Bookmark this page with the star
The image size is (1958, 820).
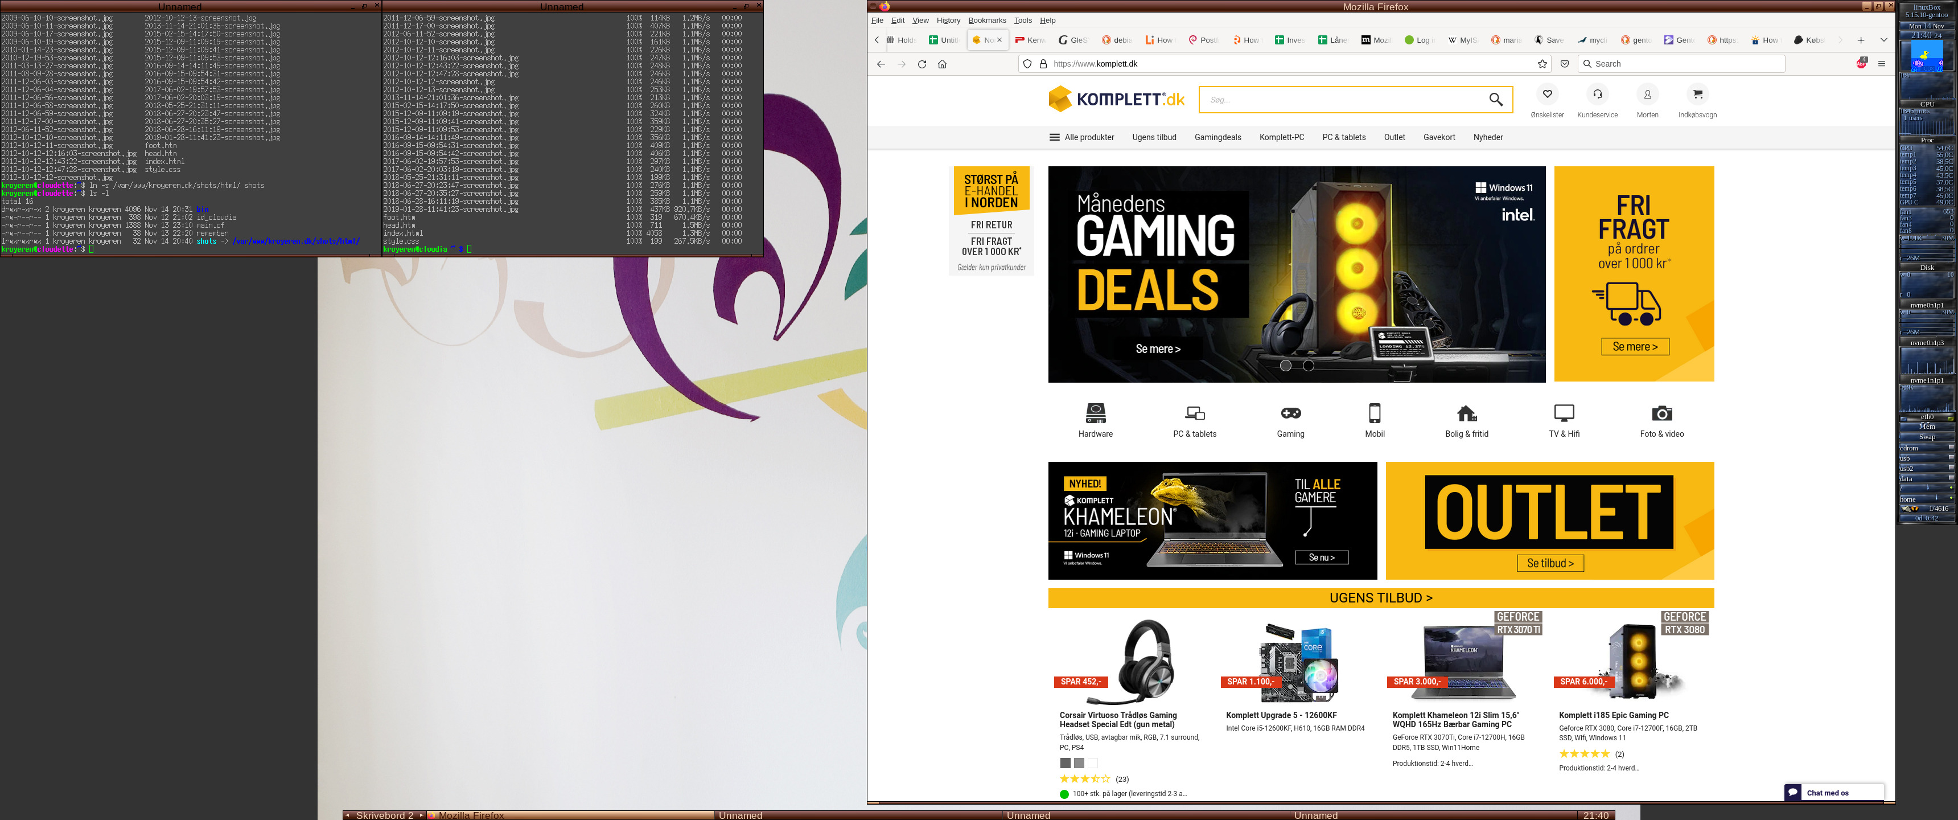1542,64
